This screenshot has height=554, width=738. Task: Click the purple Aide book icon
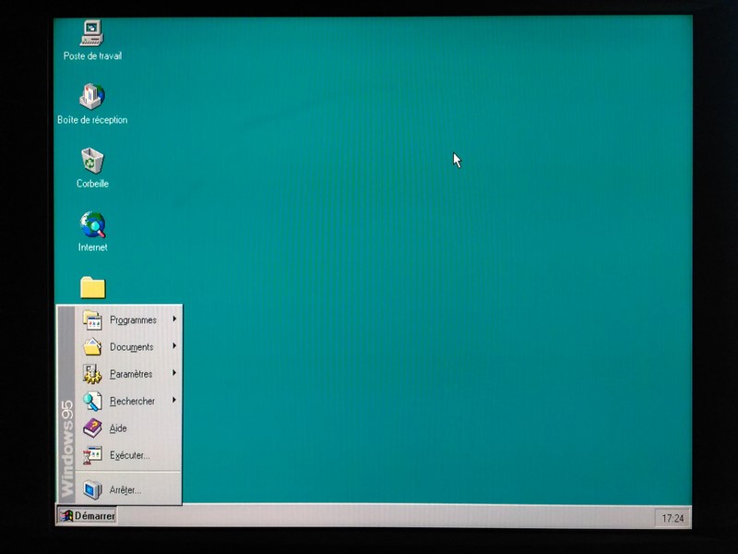point(92,428)
